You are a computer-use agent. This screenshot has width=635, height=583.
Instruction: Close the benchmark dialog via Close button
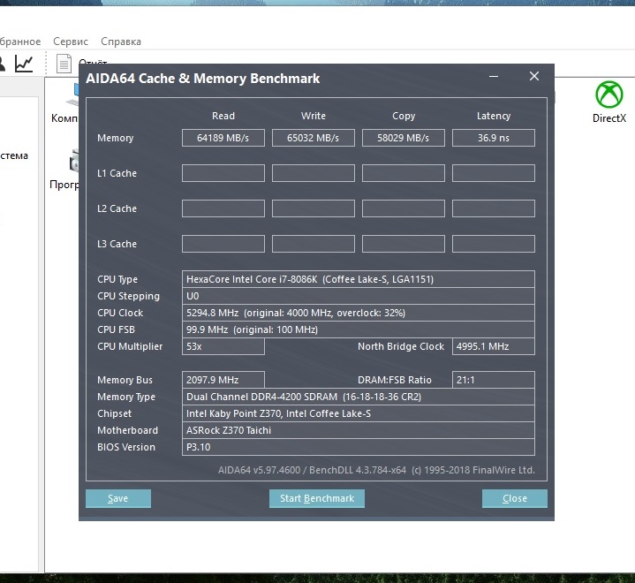tap(514, 498)
